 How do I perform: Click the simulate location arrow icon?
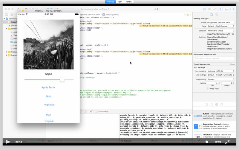click(91, 111)
